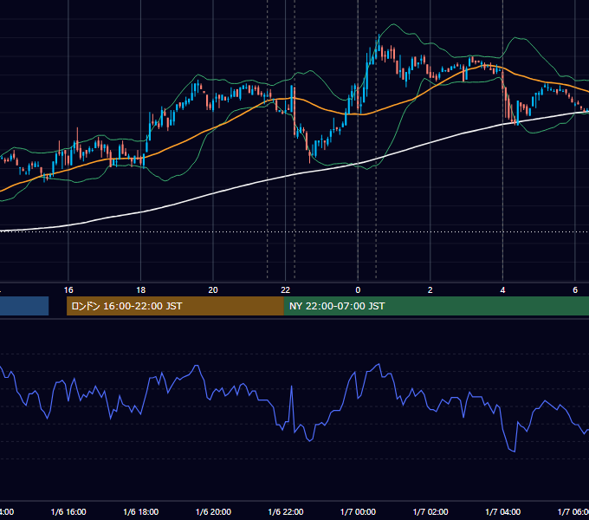Click the 1/7 04:00 time label
Viewport: 589px width, 520px height.
[x=503, y=511]
